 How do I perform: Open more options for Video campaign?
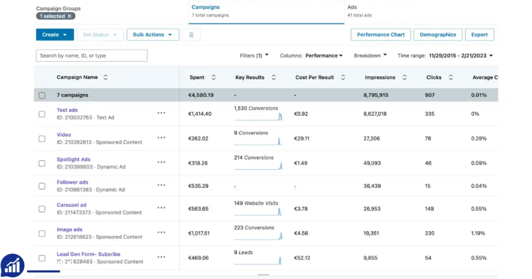tap(162, 137)
